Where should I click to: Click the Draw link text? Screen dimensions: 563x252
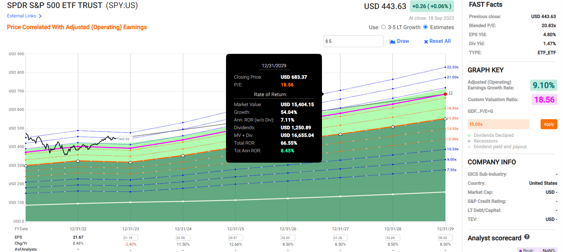pos(403,41)
